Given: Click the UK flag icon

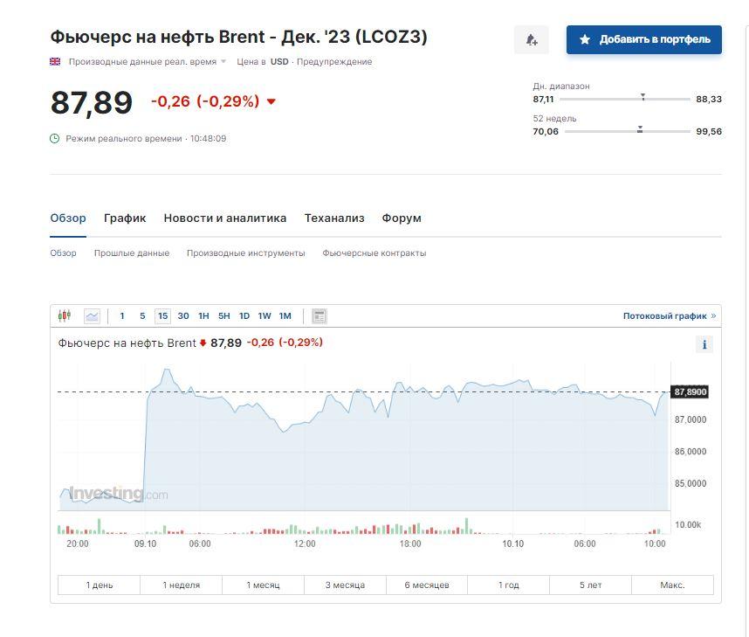Looking at the screenshot, I should tap(55, 62).
